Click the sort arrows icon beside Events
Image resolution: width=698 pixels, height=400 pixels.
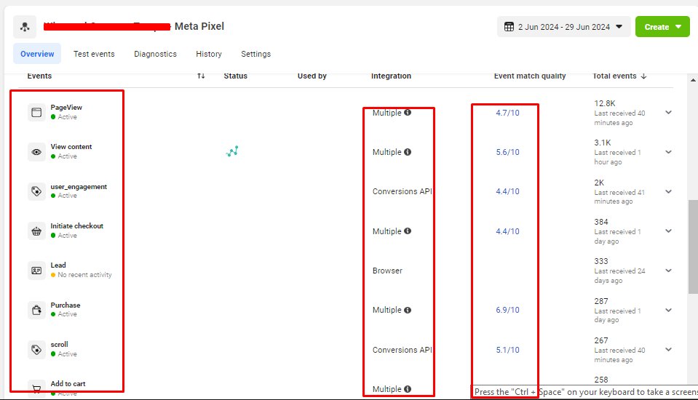(201, 76)
